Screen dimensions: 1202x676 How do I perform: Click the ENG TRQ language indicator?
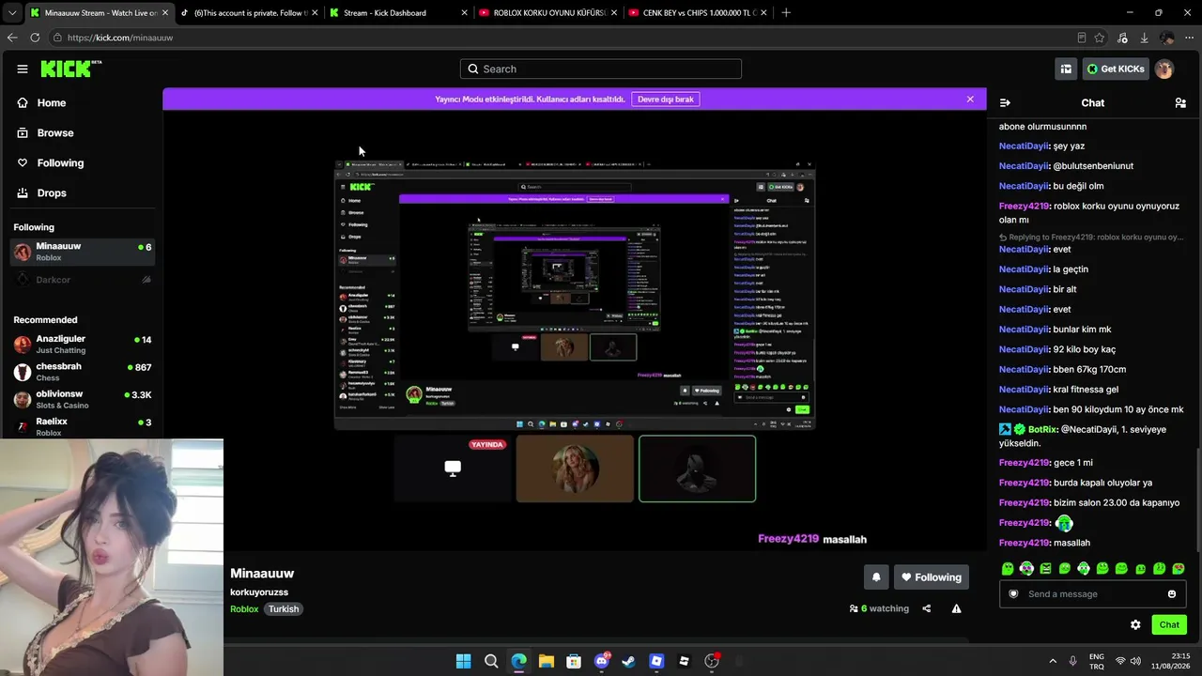pyautogui.click(x=1096, y=661)
